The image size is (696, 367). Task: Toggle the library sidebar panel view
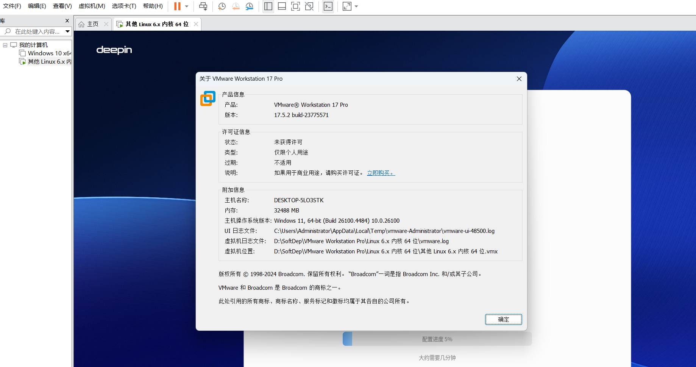268,6
